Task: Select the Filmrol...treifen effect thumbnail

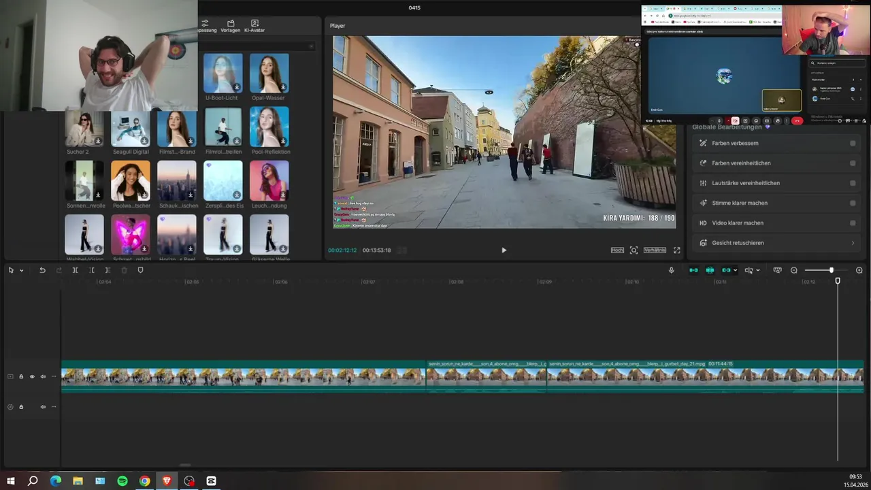Action: (223, 127)
